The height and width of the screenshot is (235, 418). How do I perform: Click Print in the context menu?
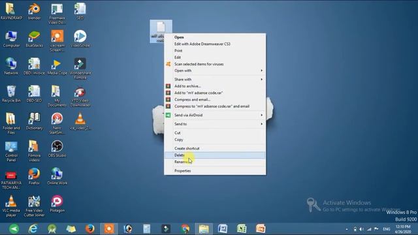[215, 51]
